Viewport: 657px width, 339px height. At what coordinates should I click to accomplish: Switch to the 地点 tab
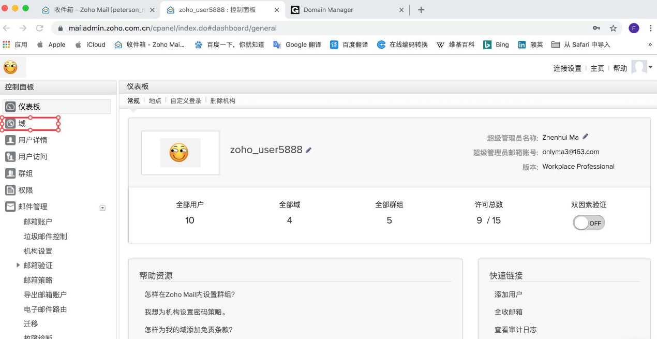tap(155, 101)
